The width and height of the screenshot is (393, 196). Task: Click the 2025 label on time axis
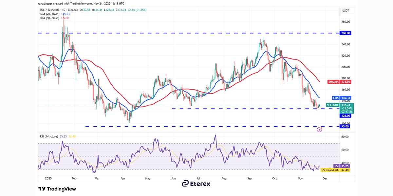(48, 179)
